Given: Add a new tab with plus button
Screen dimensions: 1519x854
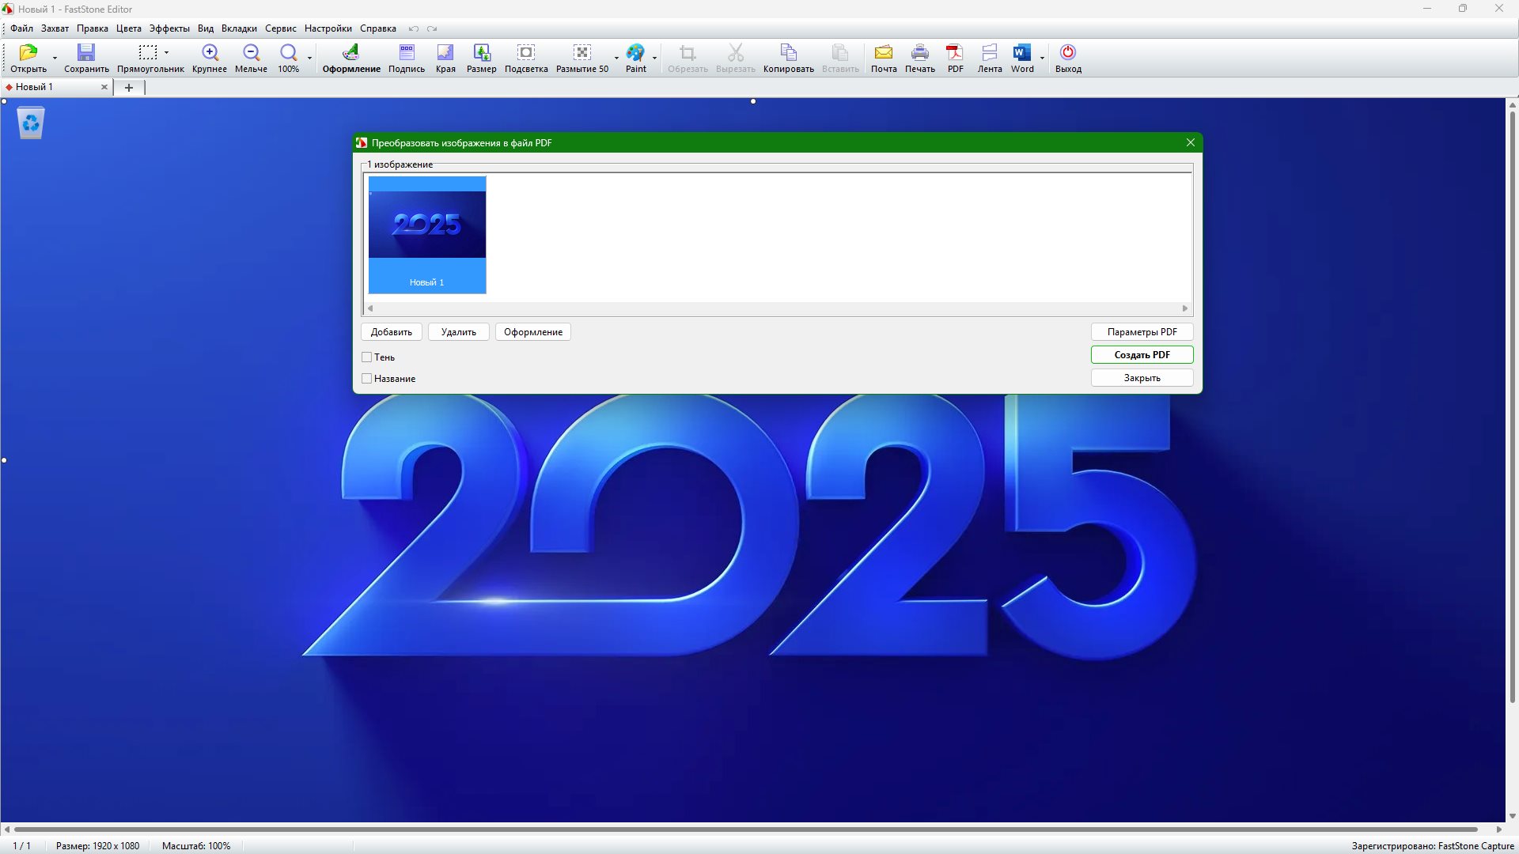Looking at the screenshot, I should [129, 88].
